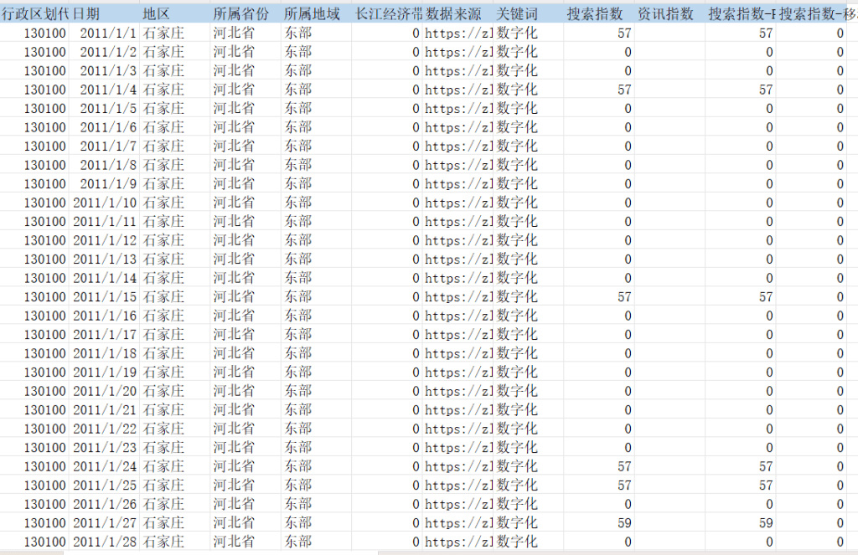Click the date cell 2011/1/23
The width and height of the screenshot is (858, 555).
[105, 448]
